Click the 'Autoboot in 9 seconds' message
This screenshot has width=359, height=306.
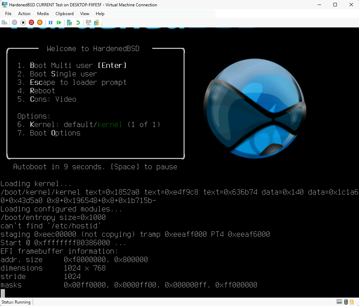tap(95, 167)
